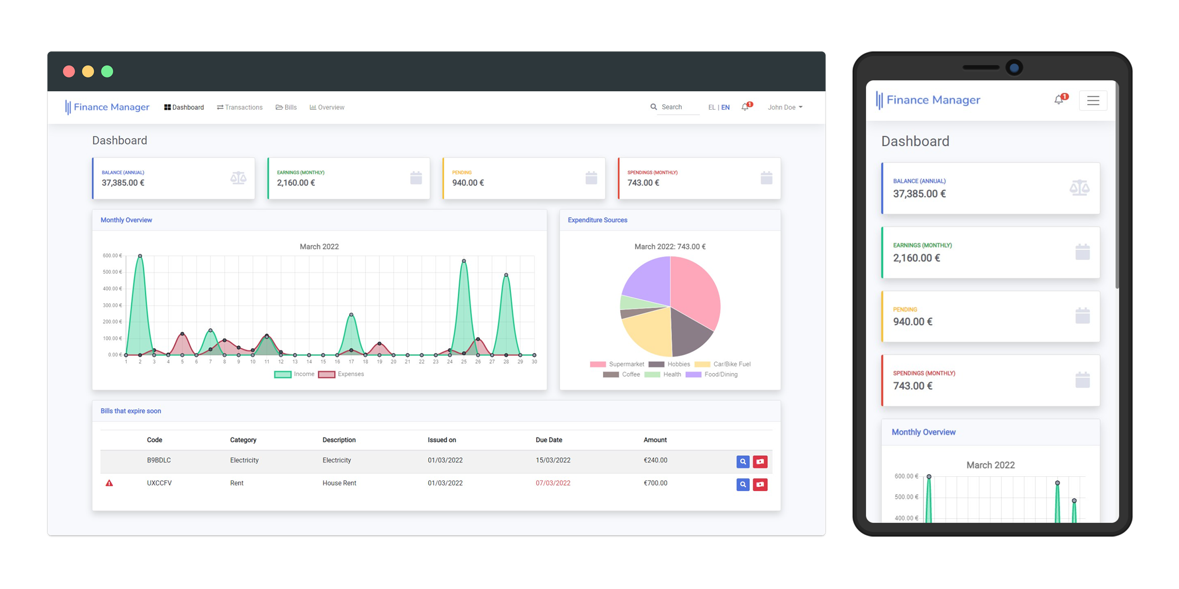The width and height of the screenshot is (1179, 589).
Task: Click calendar icon in desktop Spendings card
Action: point(766,178)
